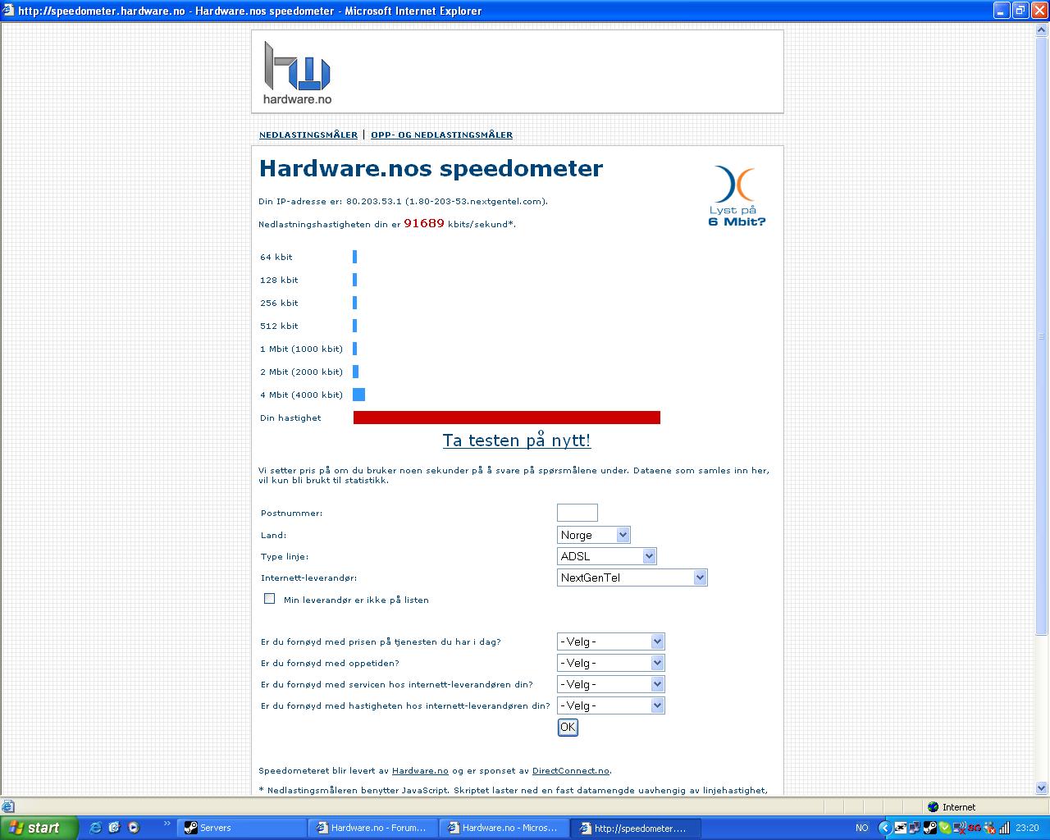
Task: Open Type linje dropdown showing ADSL
Action: coord(607,556)
